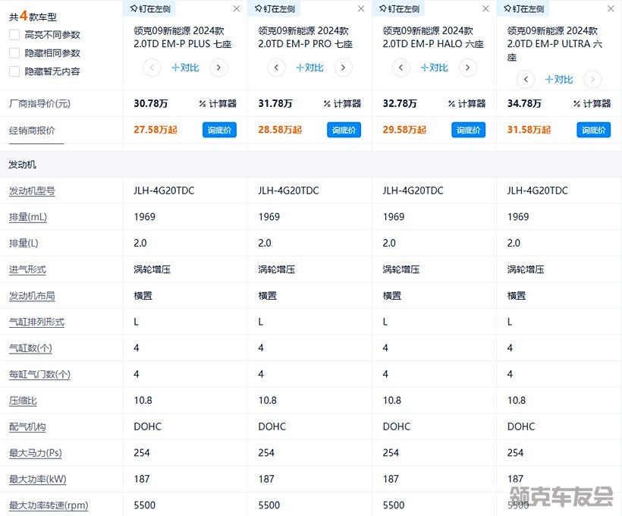622x516 pixels.
Task: Open the 配气机构 parameter definition
Action: click(x=27, y=427)
